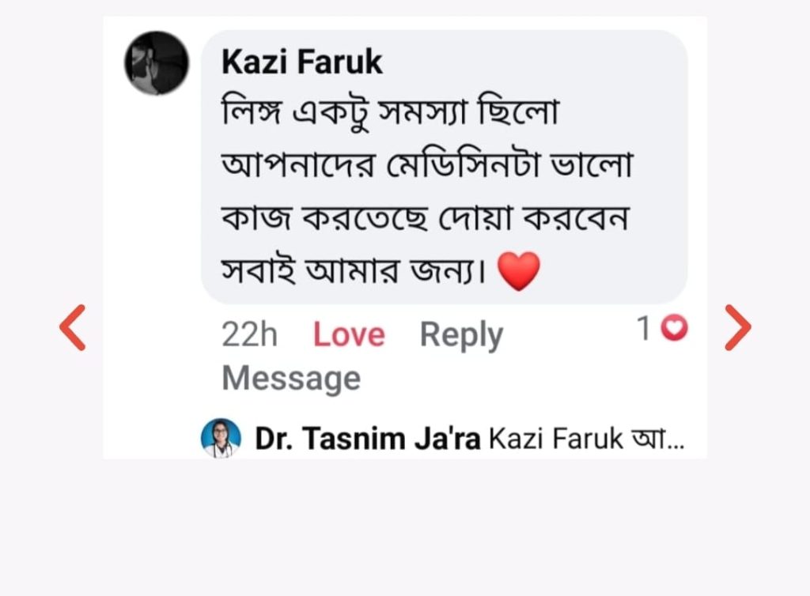Open Kazi Faruk's dark profile picture
The width and height of the screenshot is (810, 596).
(x=157, y=63)
